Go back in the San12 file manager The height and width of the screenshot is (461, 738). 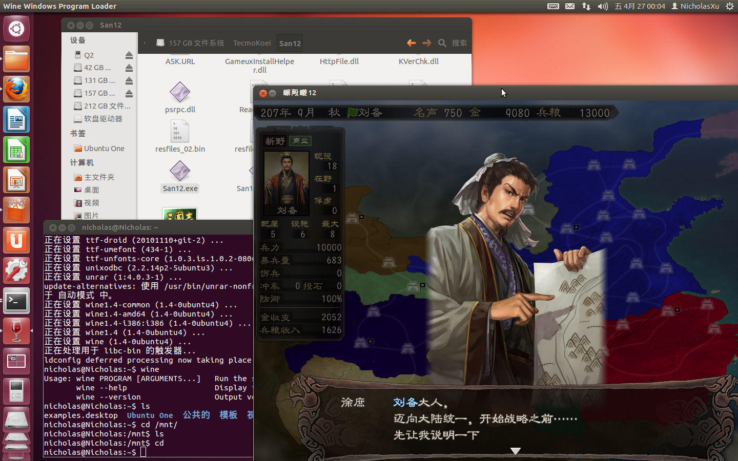tap(411, 43)
